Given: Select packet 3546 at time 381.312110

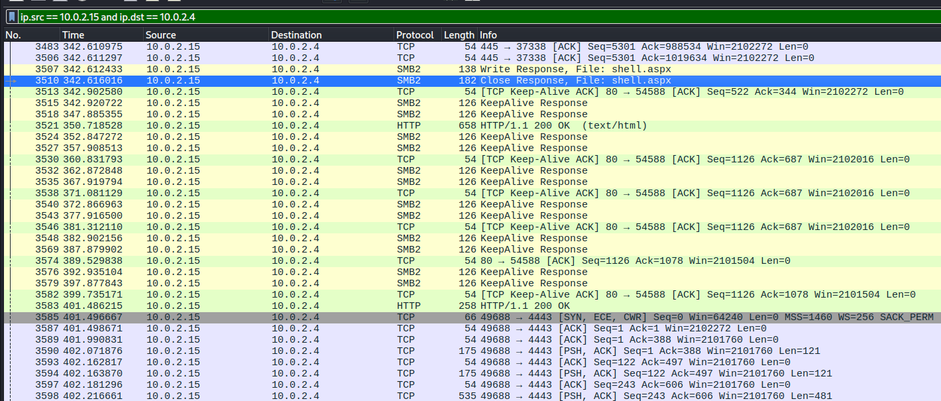Looking at the screenshot, I should pos(472,227).
